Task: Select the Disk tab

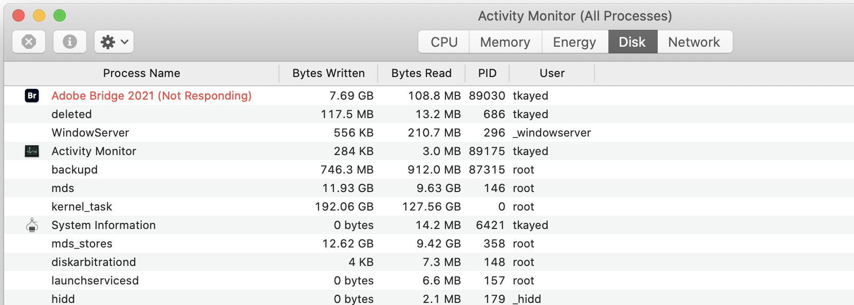Action: click(x=632, y=42)
